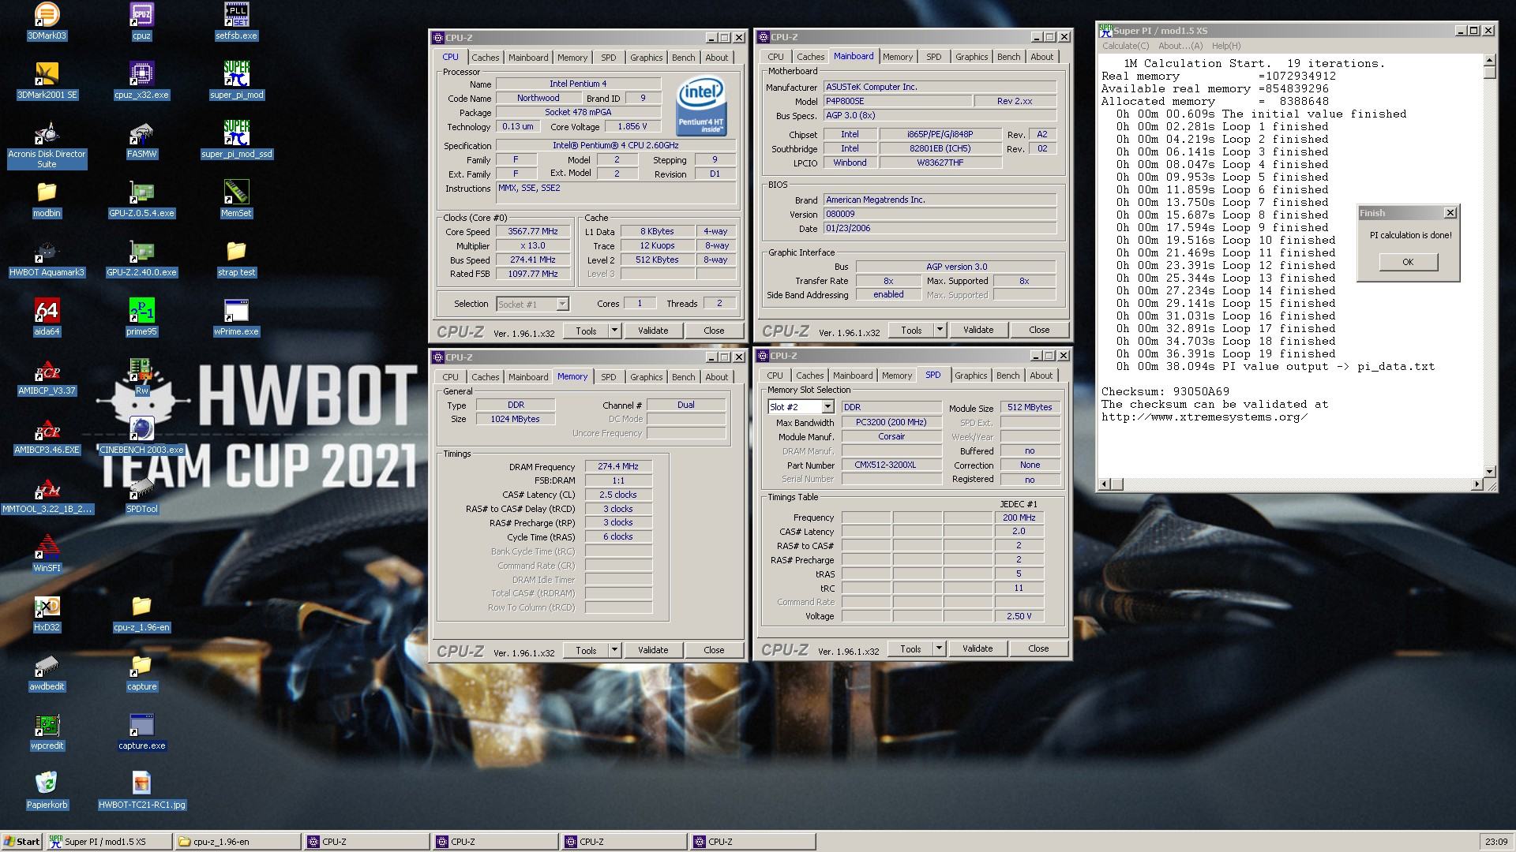Screen dimensions: 1516x852
Task: Select Graphics tab in Memory window
Action: point(646,377)
